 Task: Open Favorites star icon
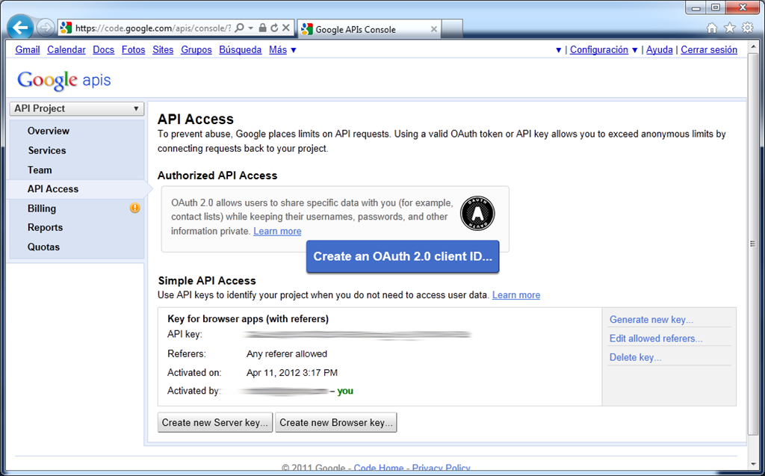[729, 28]
